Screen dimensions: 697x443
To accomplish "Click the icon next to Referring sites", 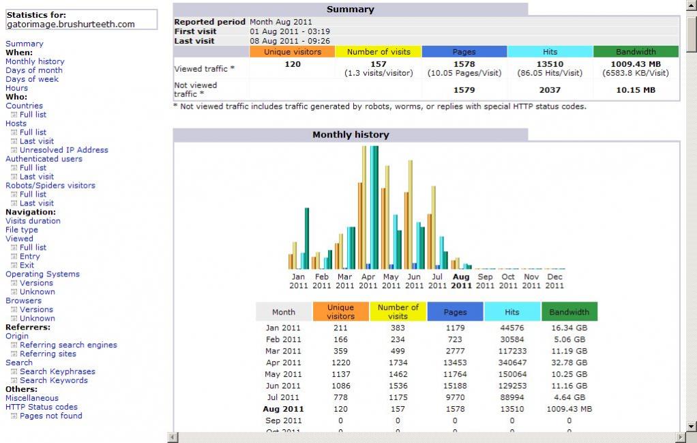I will 14,354.
